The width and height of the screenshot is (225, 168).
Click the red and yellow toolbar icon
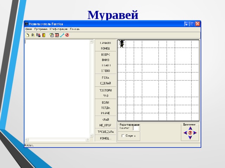(x=44, y=35)
